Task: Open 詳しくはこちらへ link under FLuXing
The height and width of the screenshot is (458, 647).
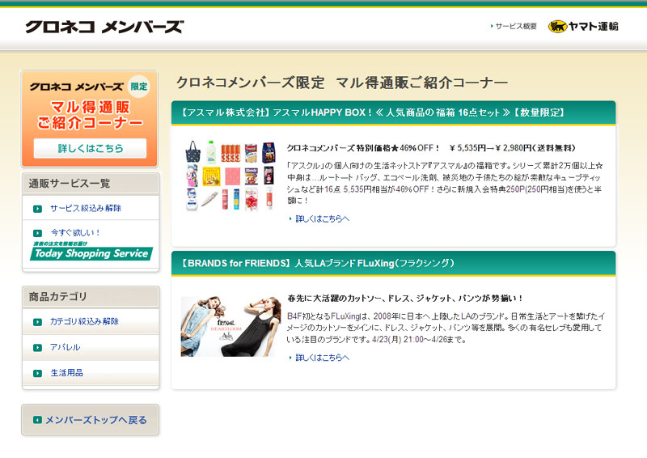Action: coord(322,358)
